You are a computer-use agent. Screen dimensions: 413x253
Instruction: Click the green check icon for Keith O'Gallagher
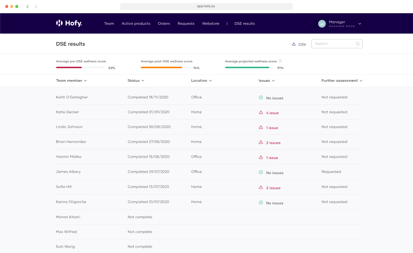point(261,98)
